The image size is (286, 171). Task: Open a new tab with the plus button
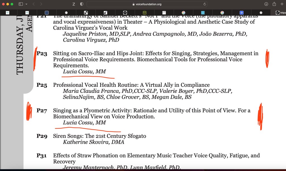[282, 4]
